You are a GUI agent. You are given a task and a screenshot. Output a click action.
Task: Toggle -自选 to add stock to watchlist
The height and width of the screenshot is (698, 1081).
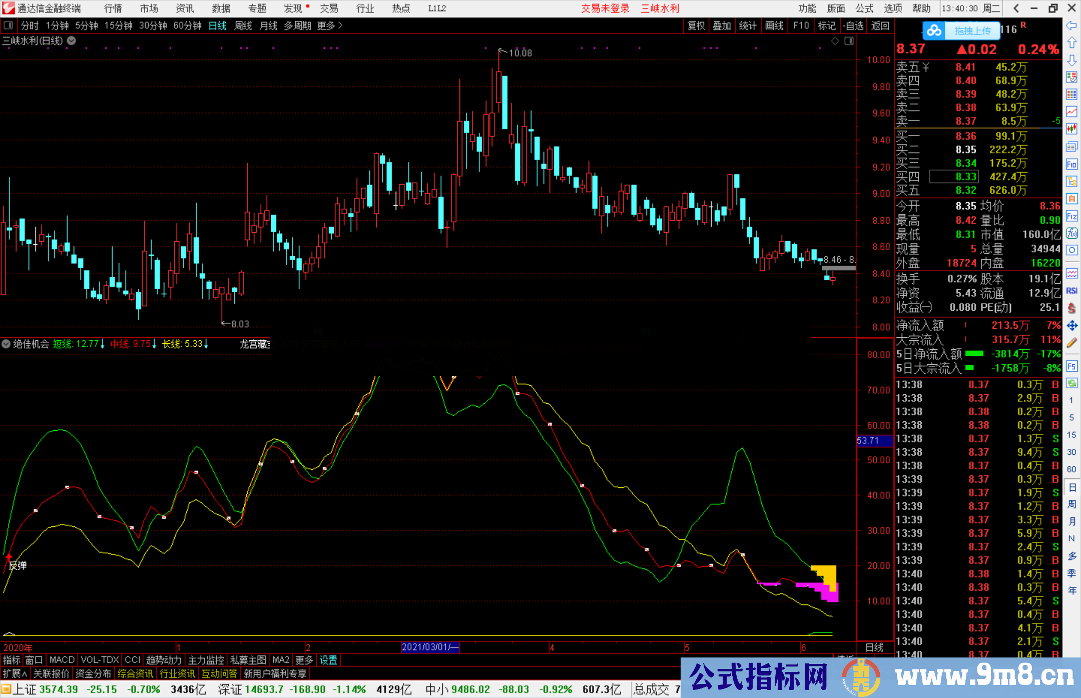coord(854,26)
